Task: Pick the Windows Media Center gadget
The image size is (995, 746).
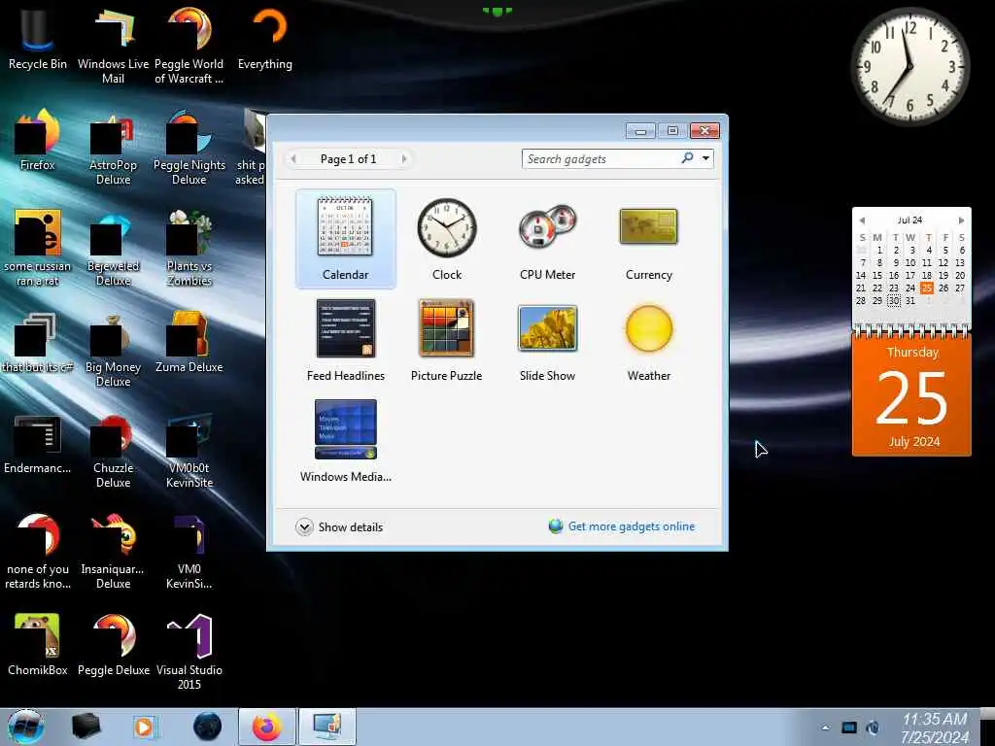Action: (345, 441)
